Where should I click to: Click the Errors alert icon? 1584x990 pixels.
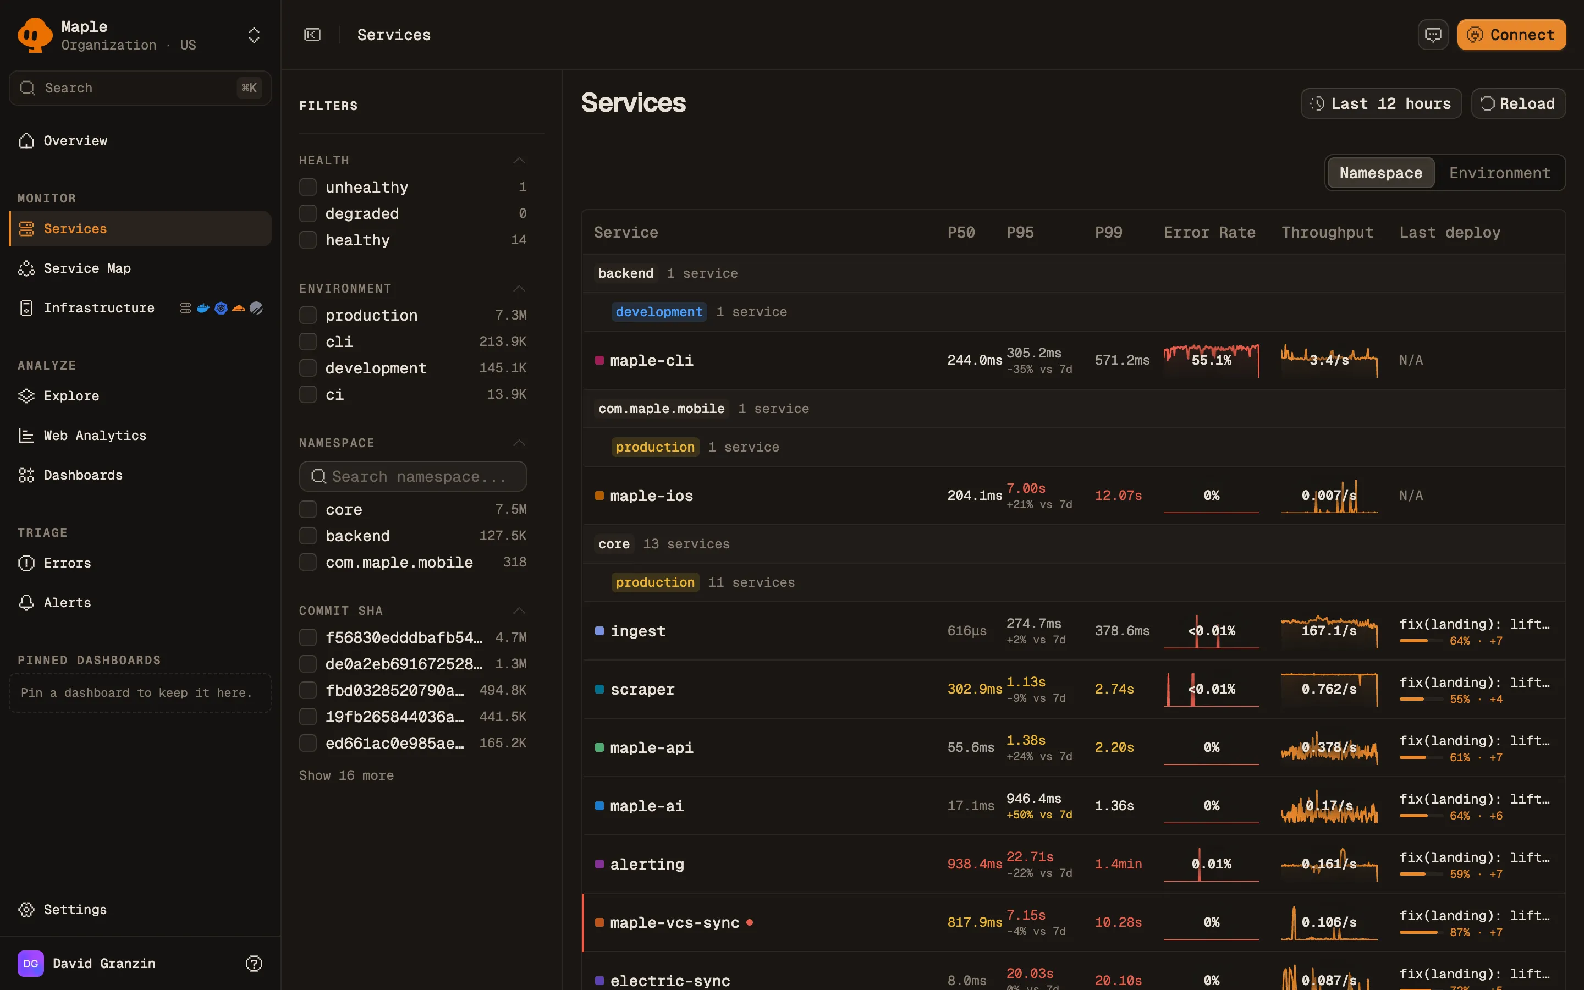(x=26, y=563)
